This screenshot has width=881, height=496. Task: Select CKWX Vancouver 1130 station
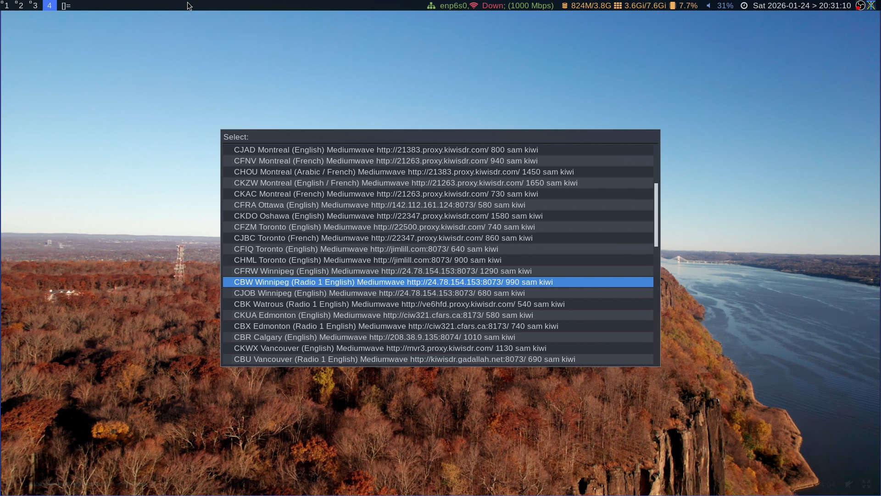438,348
